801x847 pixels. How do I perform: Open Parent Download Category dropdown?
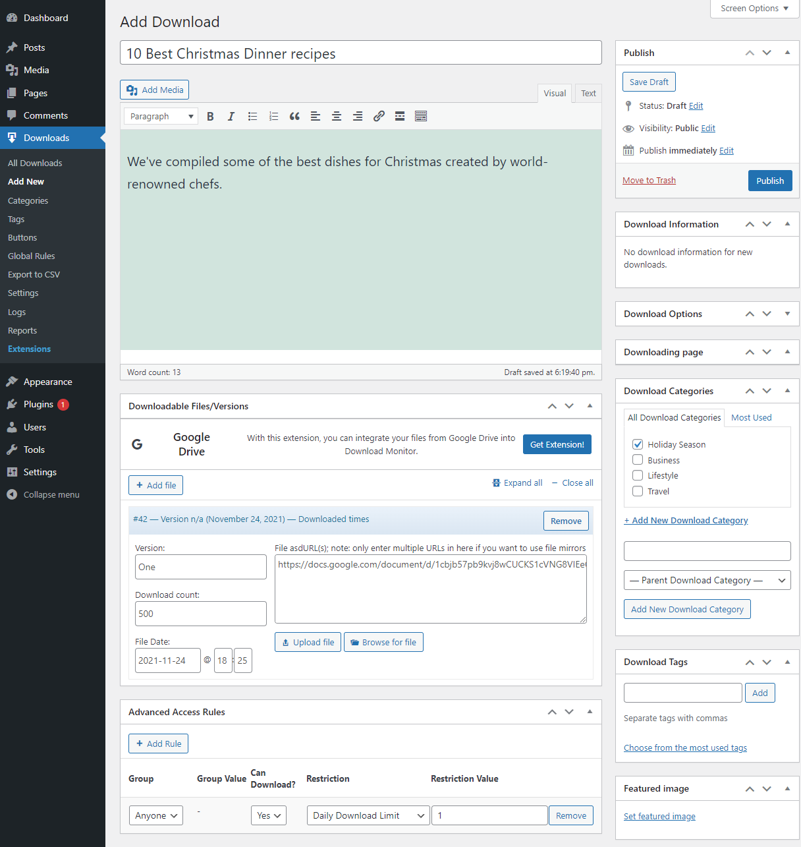pos(707,580)
